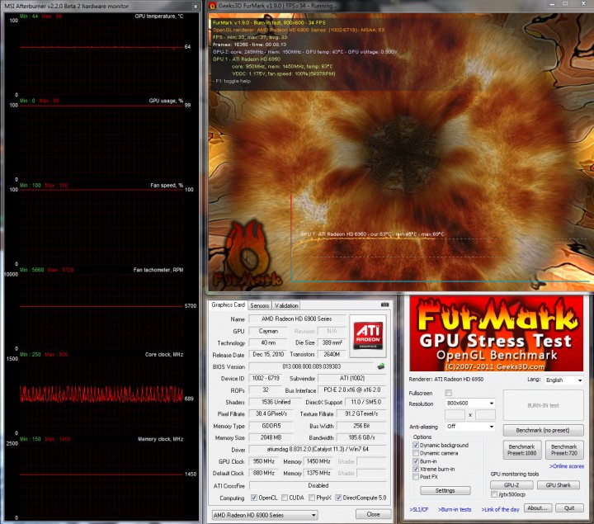Toggle the Burn-in checkbox
This screenshot has height=524, width=594.
pyautogui.click(x=416, y=461)
